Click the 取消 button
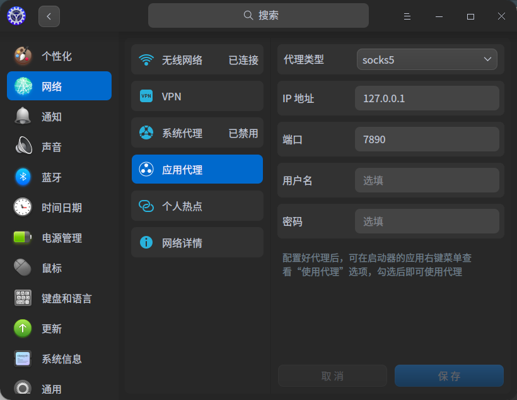The width and height of the screenshot is (517, 400). click(x=332, y=375)
